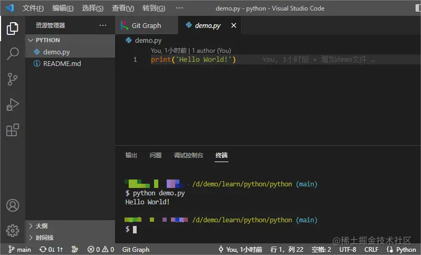Viewport: 421px width, 255px height.
Task: Click the blame status You, 1小时前
Action: 241,250
